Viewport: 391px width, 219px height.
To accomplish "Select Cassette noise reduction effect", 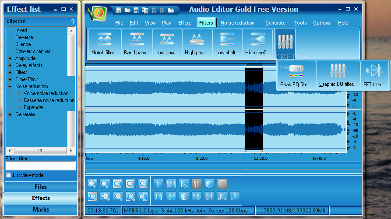I will (x=49, y=100).
